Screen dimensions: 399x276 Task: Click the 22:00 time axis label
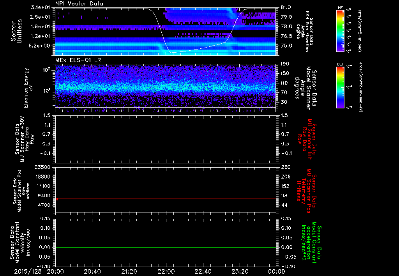(166, 271)
